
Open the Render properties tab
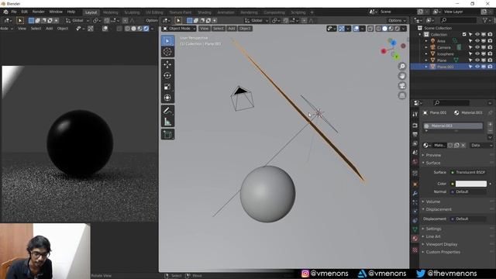point(415,126)
